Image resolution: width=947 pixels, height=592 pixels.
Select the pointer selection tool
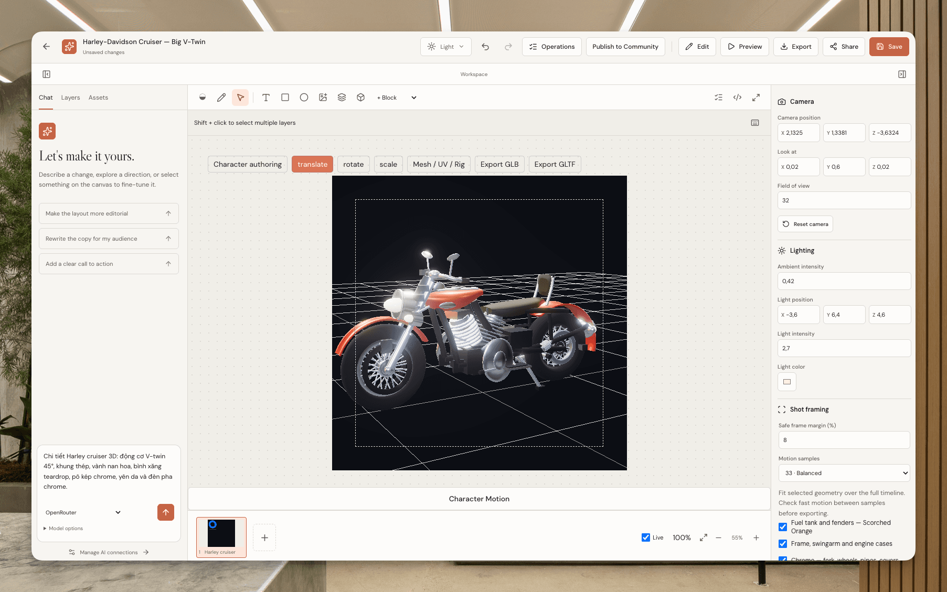[x=240, y=98]
